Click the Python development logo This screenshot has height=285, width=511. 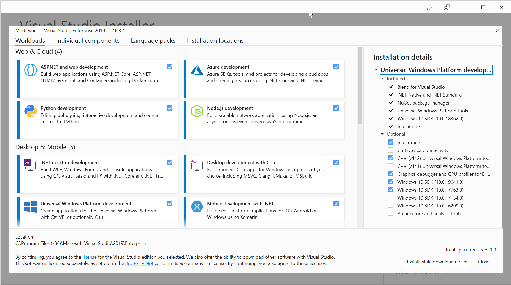(31, 111)
